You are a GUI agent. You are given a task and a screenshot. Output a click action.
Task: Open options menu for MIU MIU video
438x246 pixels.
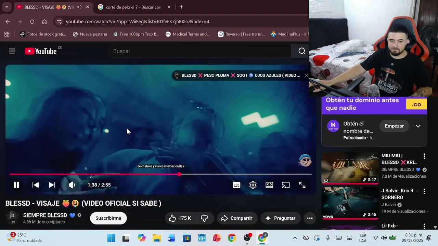(x=424, y=156)
